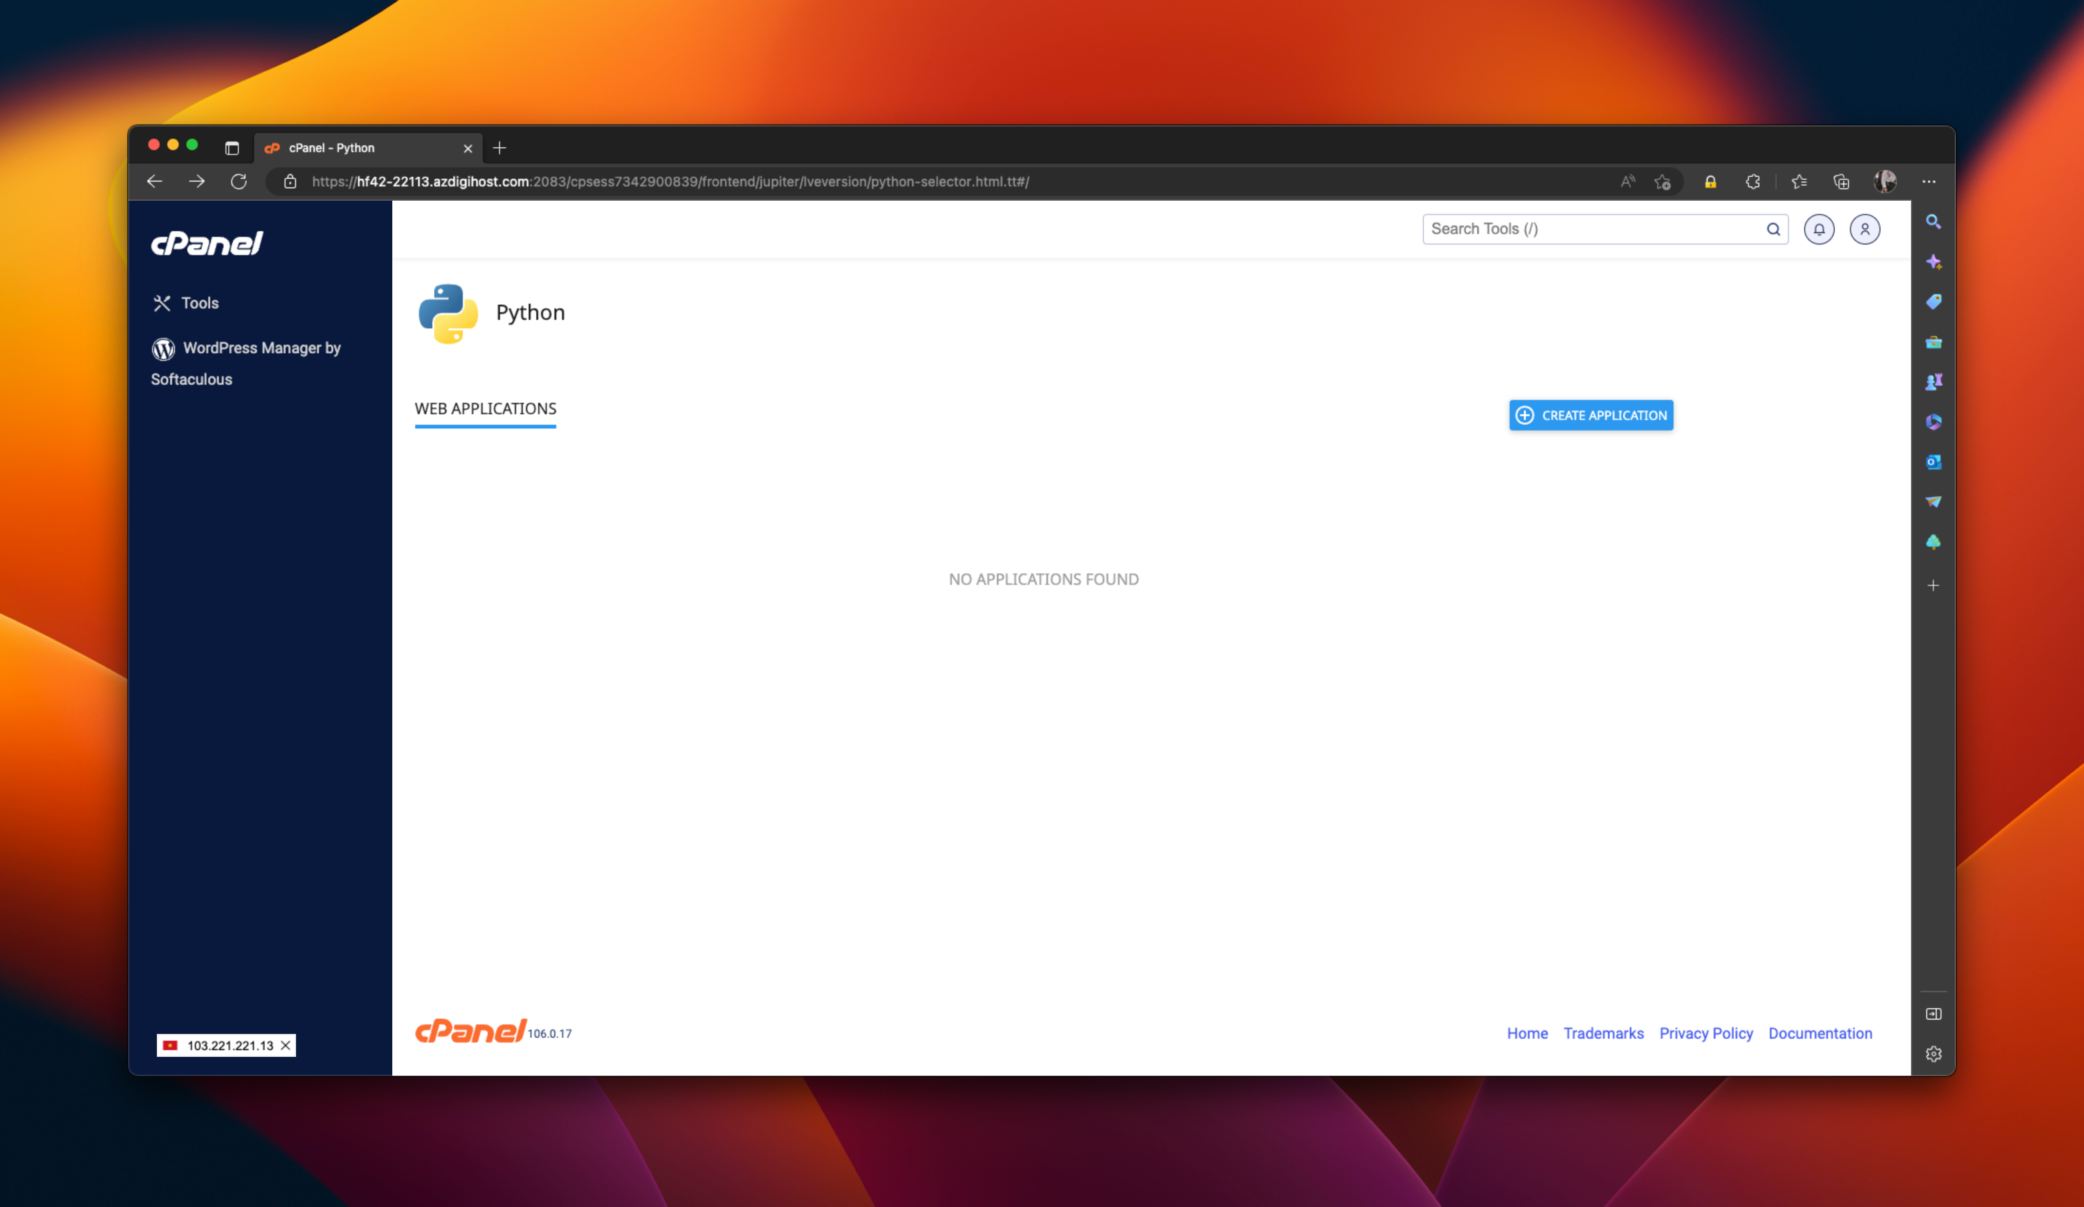
Task: Focus the Search Tools input field
Action: click(1592, 229)
